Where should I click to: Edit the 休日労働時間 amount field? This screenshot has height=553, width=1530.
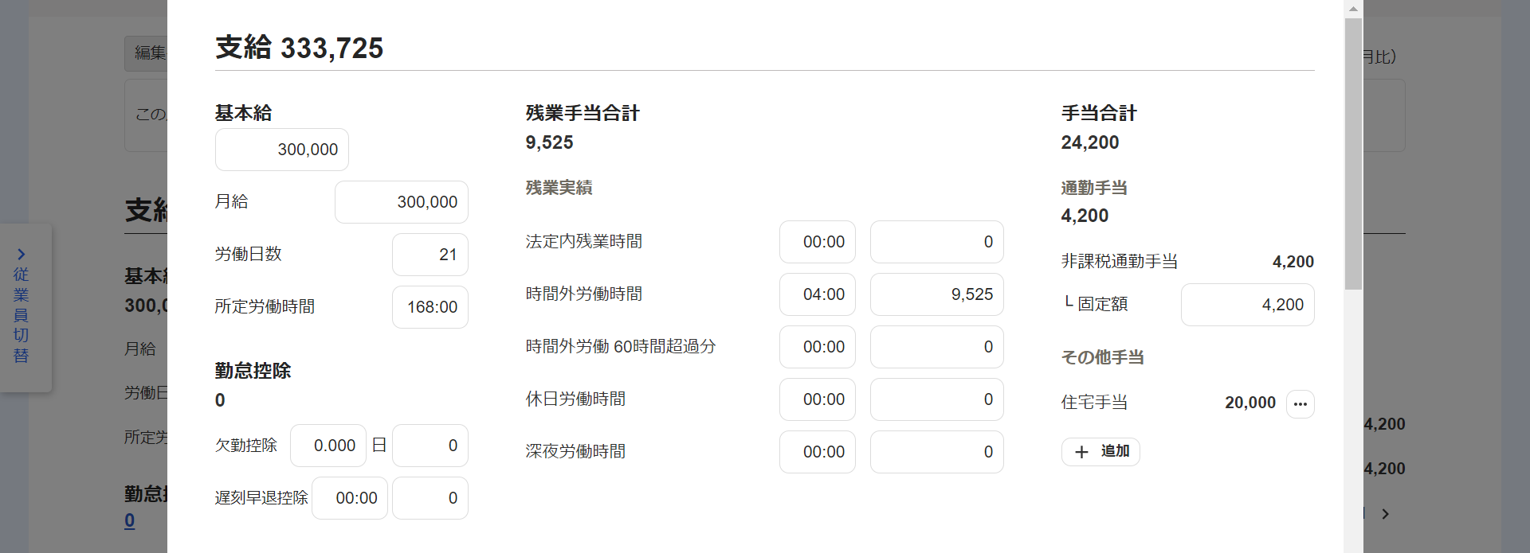[937, 399]
